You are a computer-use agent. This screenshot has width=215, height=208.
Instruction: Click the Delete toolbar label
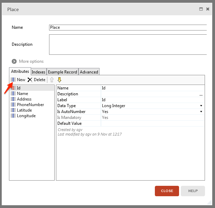point(40,80)
